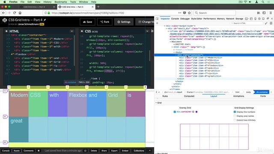The image size is (274, 154).
Task: Switch to the Console devtools tab
Action: (x=175, y=19)
